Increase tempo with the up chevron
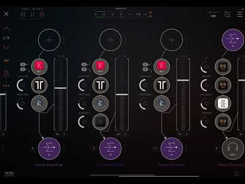This screenshot has width=245, height=184. pyautogui.click(x=6, y=29)
